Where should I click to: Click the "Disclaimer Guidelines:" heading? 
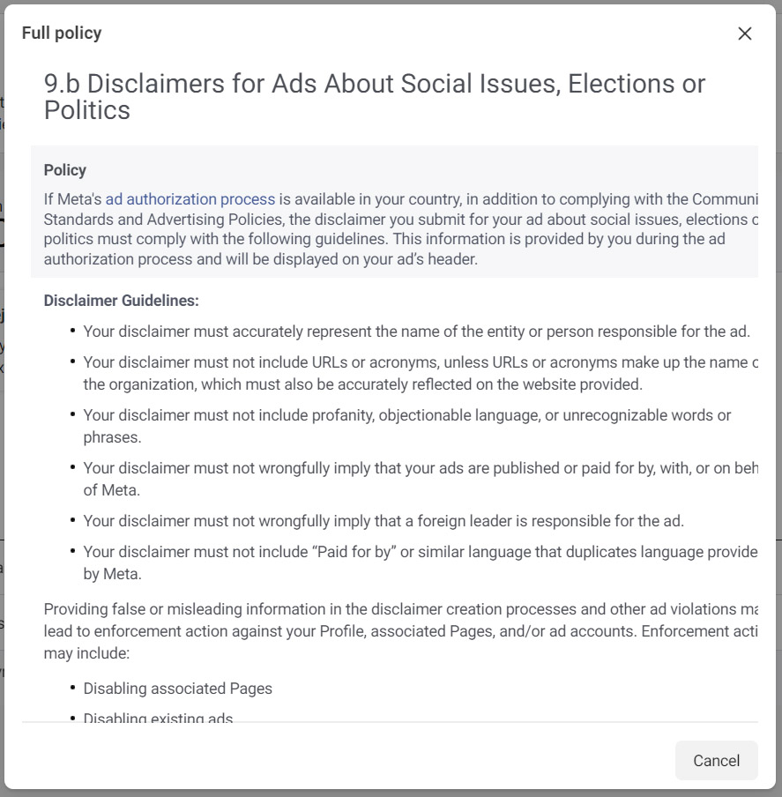pos(122,301)
